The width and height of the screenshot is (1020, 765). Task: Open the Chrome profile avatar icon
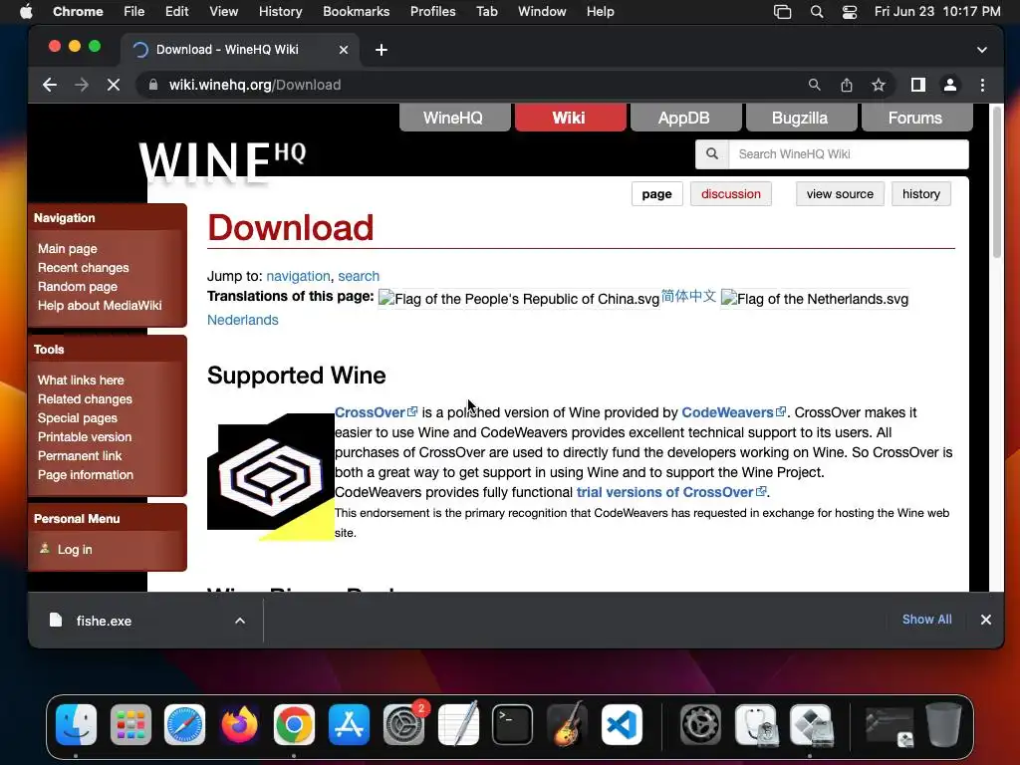click(949, 85)
